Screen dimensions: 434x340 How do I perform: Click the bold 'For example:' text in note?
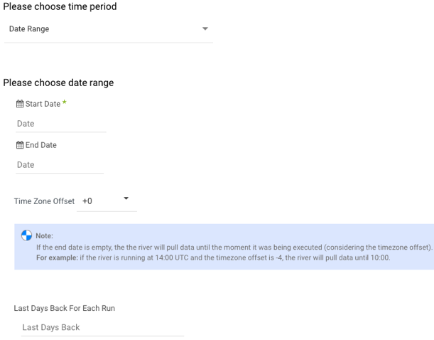pos(58,257)
